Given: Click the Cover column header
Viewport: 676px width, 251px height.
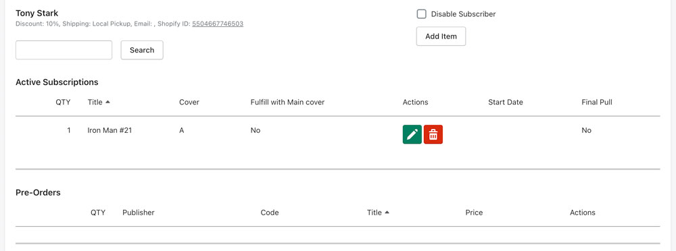Looking at the screenshot, I should [x=189, y=102].
